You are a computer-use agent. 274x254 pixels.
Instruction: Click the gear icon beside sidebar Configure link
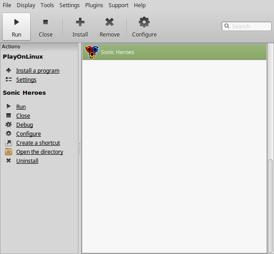(9, 134)
